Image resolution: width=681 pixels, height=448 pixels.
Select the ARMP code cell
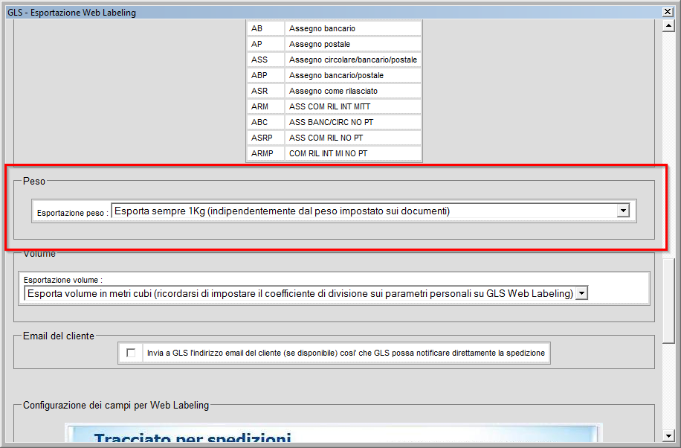(x=265, y=153)
